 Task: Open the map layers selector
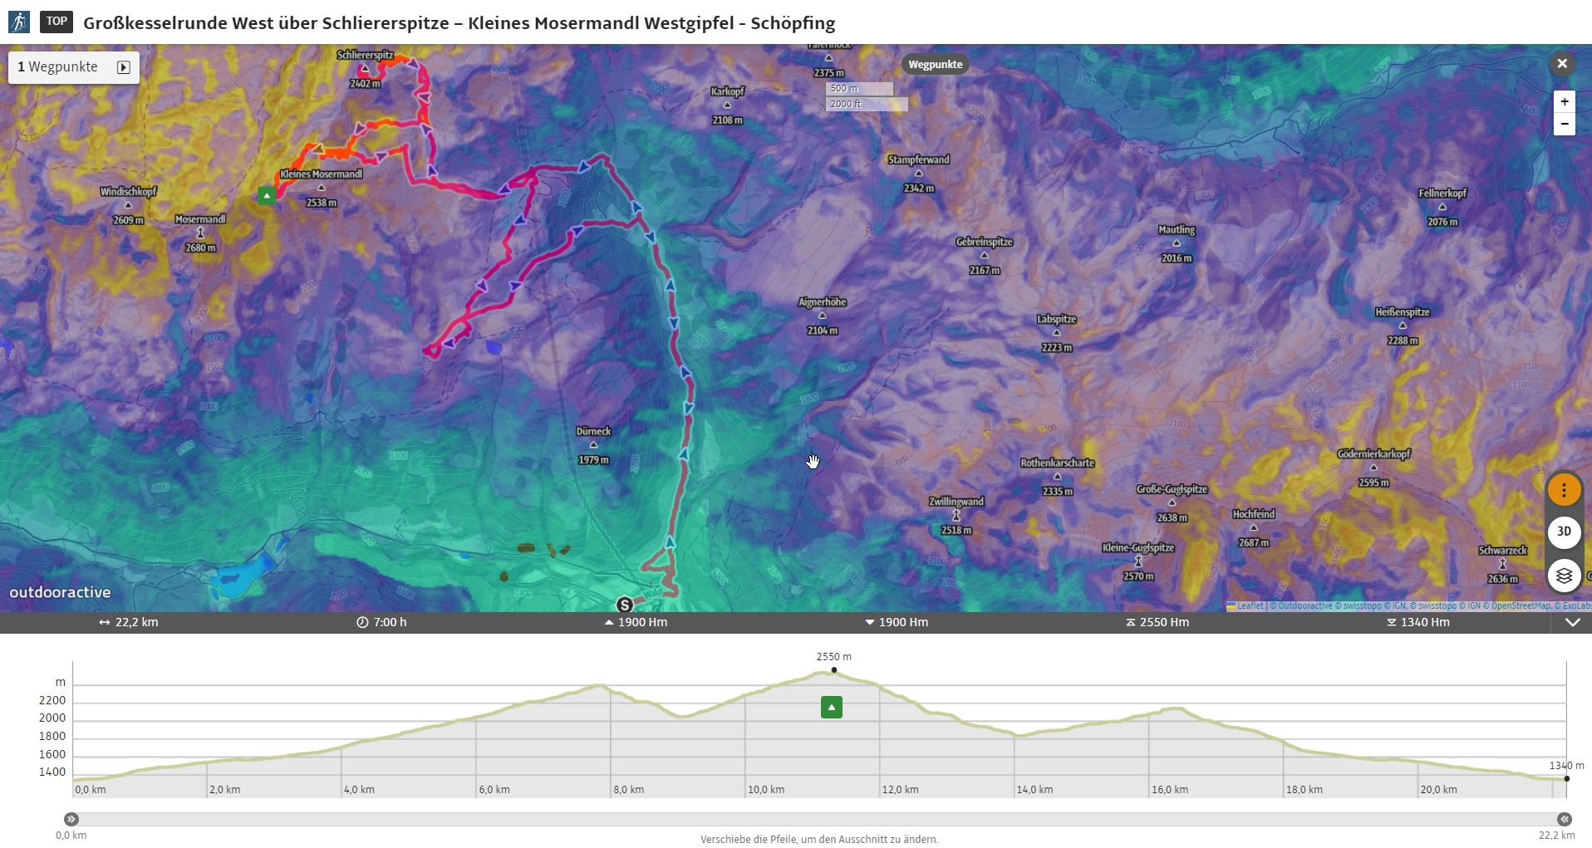1564,575
